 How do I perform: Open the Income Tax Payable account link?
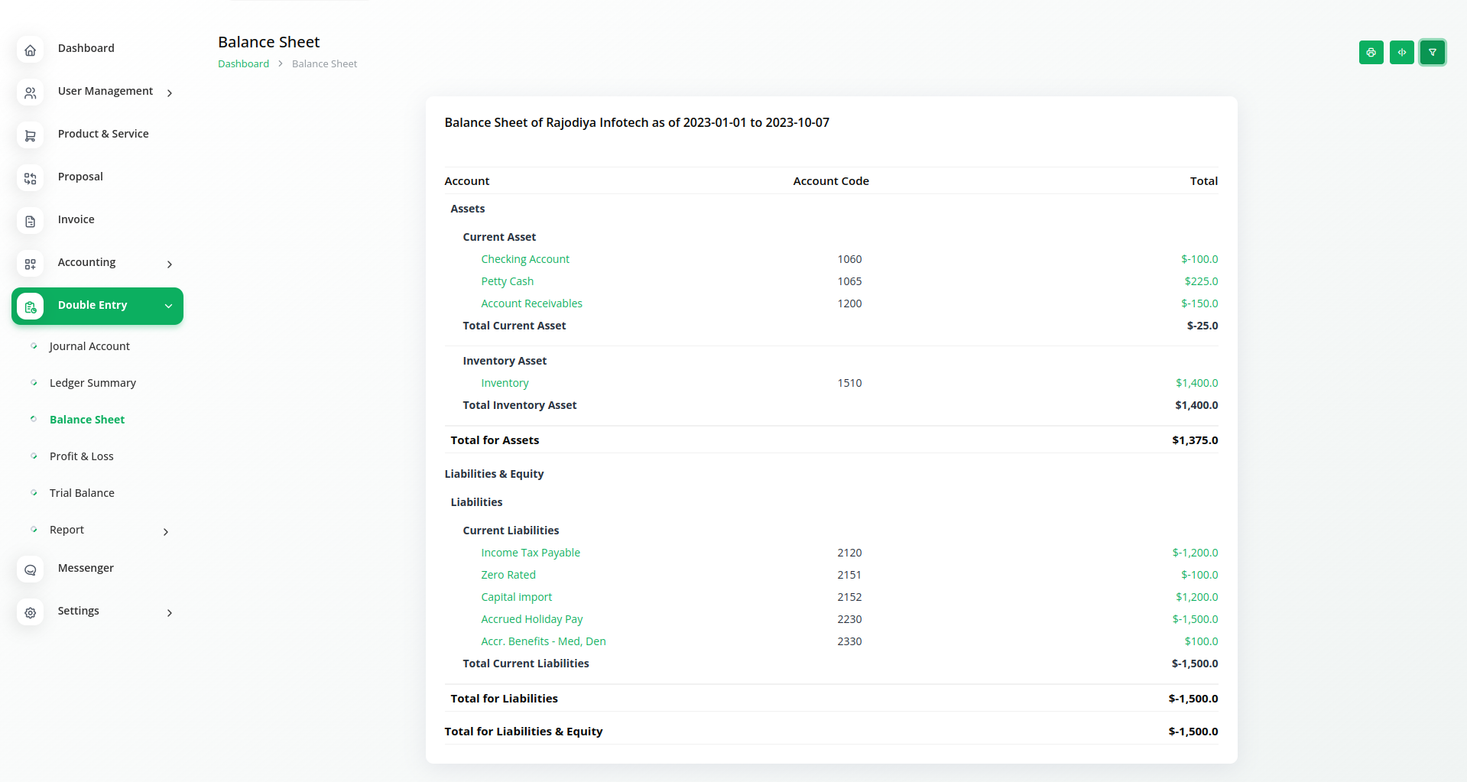[531, 553]
